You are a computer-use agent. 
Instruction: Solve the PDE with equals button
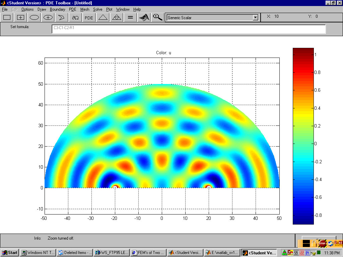[x=130, y=17]
